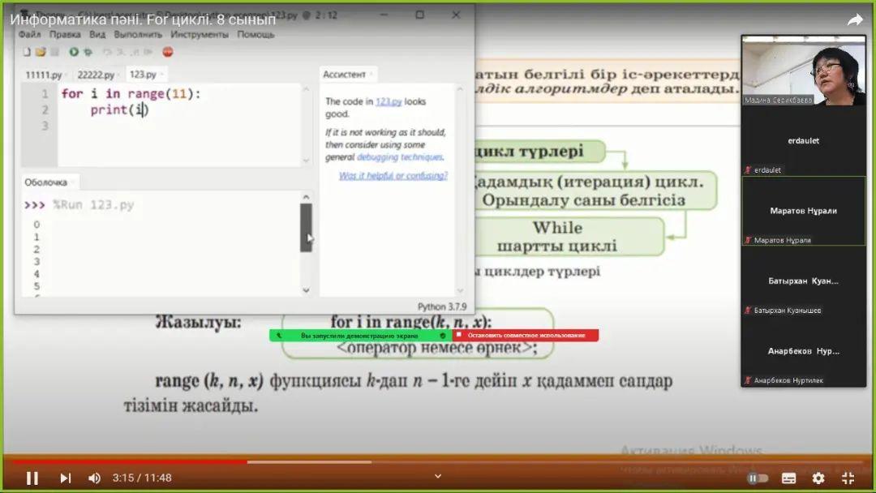Click the Thonny New file icon
This screenshot has width=876, height=493.
tap(26, 52)
